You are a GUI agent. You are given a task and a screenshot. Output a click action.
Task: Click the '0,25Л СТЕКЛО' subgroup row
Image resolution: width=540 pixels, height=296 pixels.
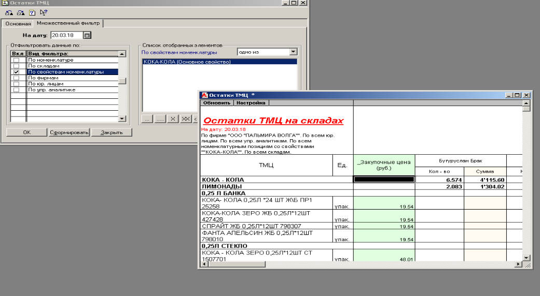pos(276,246)
